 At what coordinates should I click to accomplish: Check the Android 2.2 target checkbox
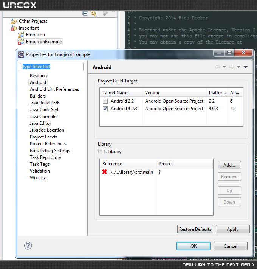(x=105, y=101)
